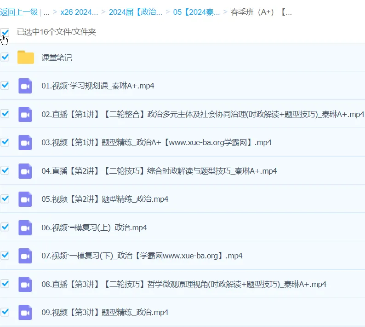Click video icon of 03.视频【第1讲】题型精练 file

(x=25, y=143)
